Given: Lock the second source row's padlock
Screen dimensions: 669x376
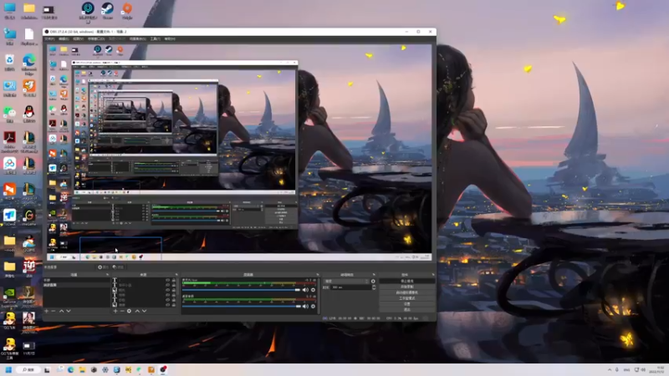Looking at the screenshot, I should point(174,285).
